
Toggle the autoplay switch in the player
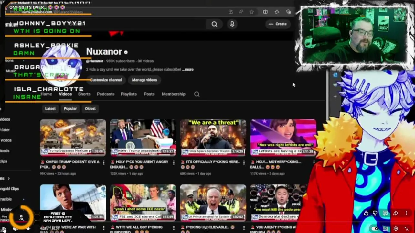pyautogui.click(x=375, y=228)
